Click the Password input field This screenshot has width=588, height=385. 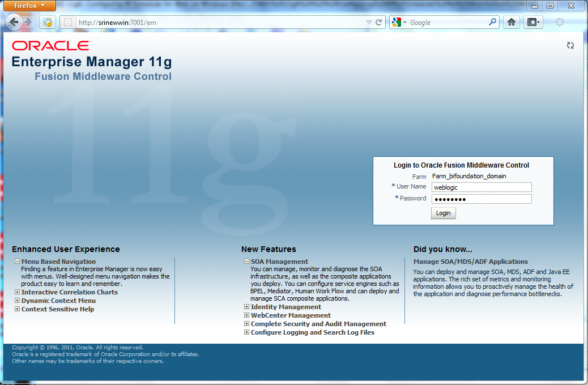[x=482, y=199]
